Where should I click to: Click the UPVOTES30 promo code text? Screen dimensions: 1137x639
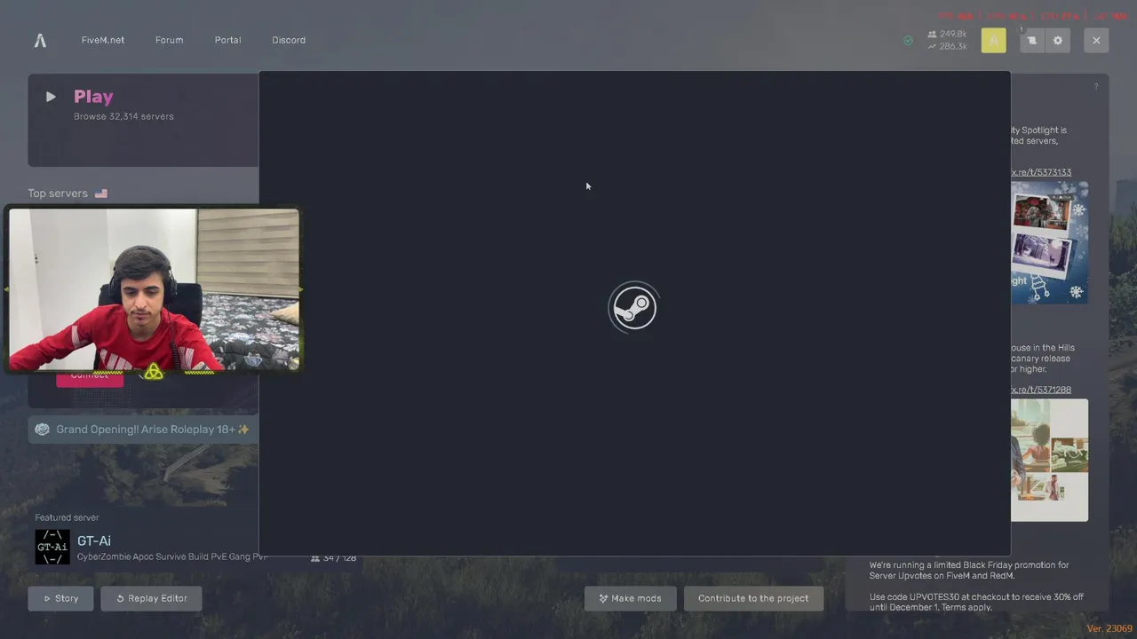coord(934,597)
